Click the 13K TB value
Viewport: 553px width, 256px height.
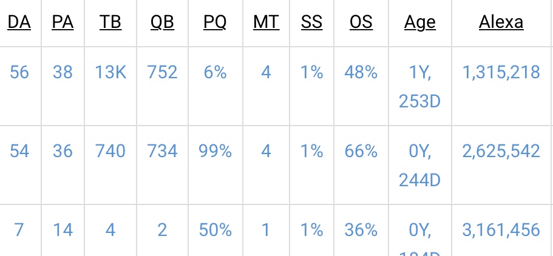click(110, 72)
